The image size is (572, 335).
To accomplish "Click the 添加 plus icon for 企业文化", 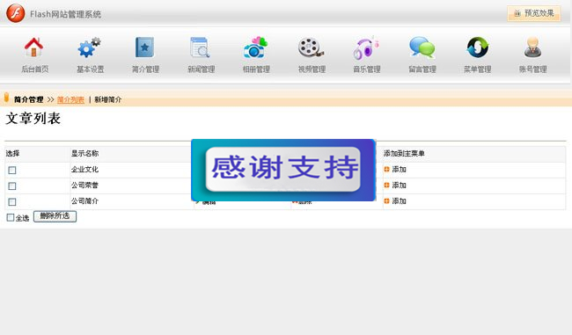I will [386, 169].
